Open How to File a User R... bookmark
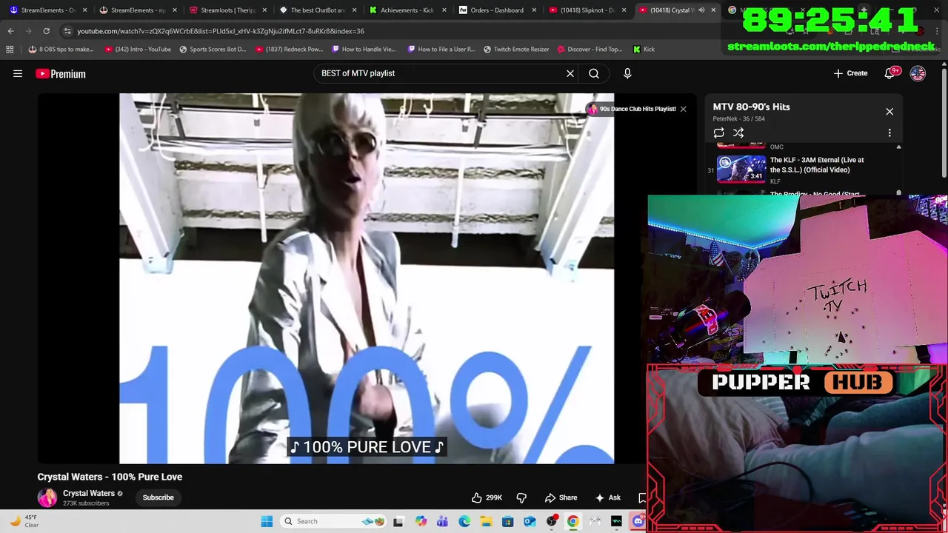This screenshot has width=948, height=533. click(x=440, y=49)
